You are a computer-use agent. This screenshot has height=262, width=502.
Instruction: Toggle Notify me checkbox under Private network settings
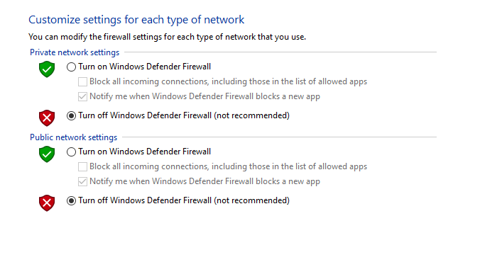tap(82, 96)
